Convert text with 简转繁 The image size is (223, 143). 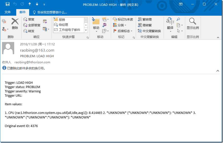145,25
